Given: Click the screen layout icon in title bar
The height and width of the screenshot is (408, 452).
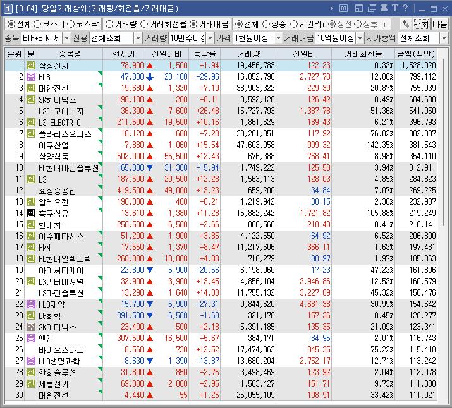Looking at the screenshot, I should 359,9.
